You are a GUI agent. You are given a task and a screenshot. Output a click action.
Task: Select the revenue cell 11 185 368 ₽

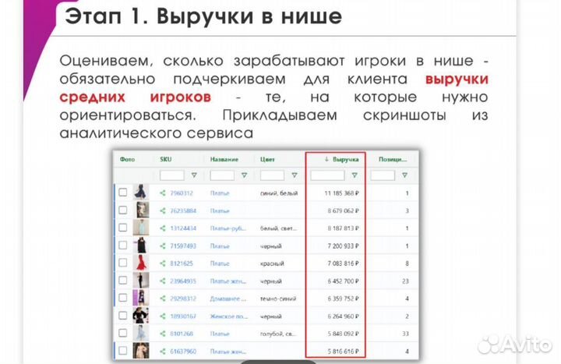coord(341,193)
